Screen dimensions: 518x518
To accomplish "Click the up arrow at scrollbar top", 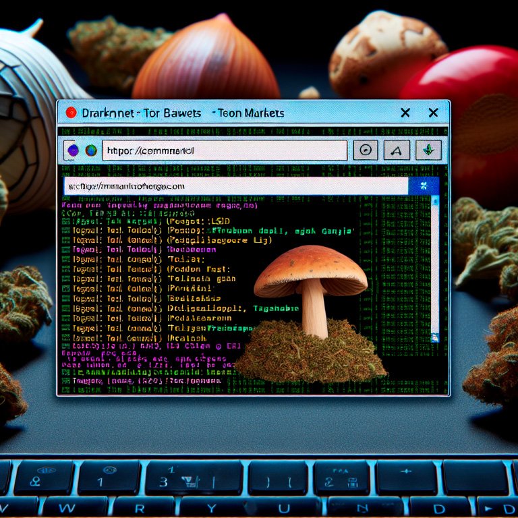I will [x=435, y=200].
